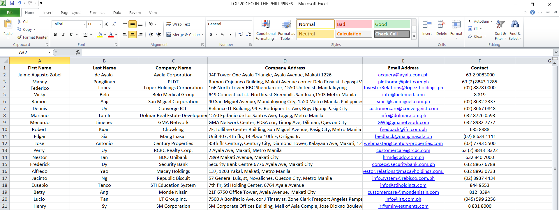Open the File tab
Screen dimensions: 559x210
10,12
